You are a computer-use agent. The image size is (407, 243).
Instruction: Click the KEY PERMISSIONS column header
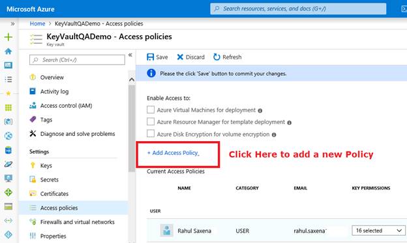point(371,188)
